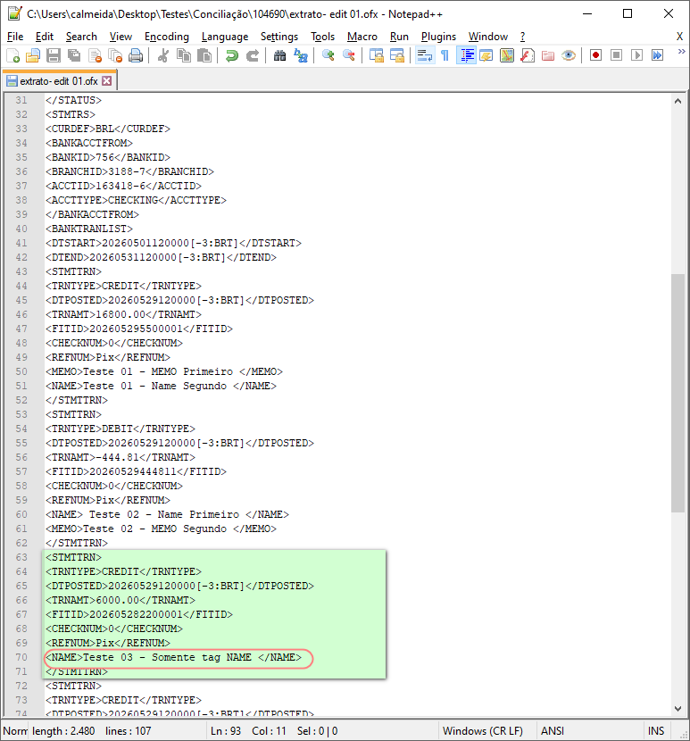Click line 56 TRNAMT -444.81 text
690x741 pixels.
pos(121,457)
